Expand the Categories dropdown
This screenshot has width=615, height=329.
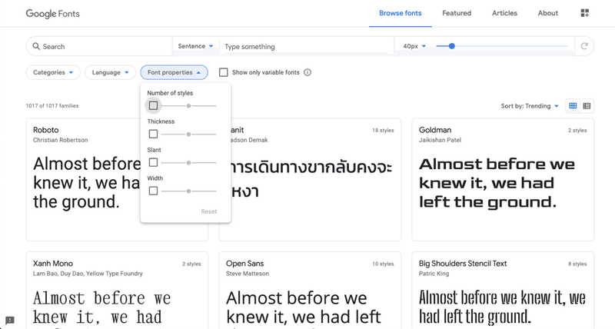pyautogui.click(x=53, y=72)
